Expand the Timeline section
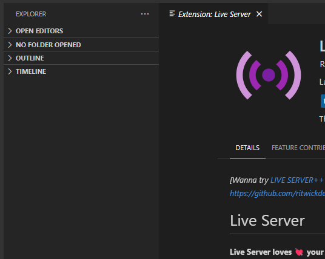Image resolution: width=325 pixels, height=259 pixels. [x=81, y=71]
